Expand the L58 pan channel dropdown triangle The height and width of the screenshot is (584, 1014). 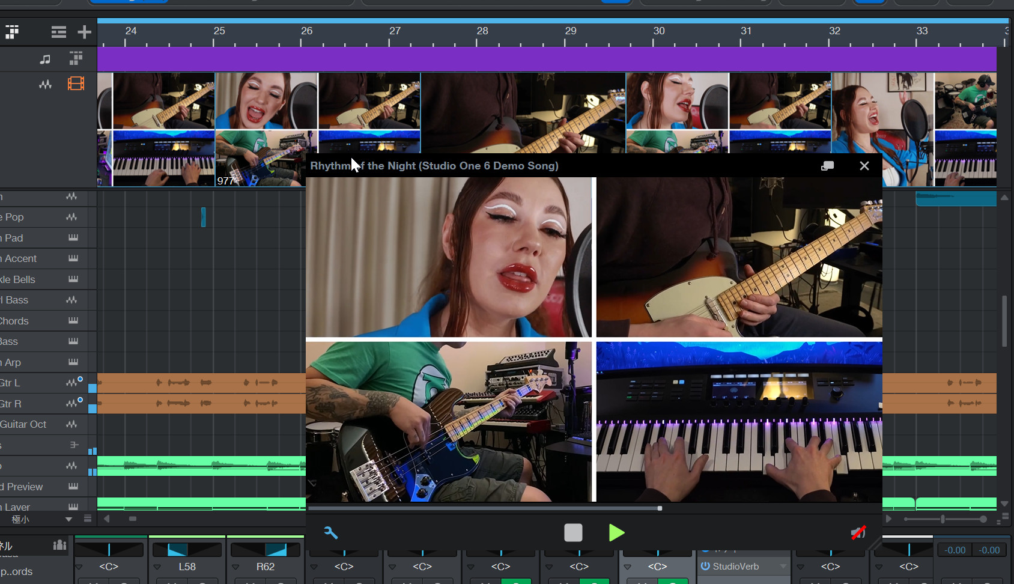point(157,567)
